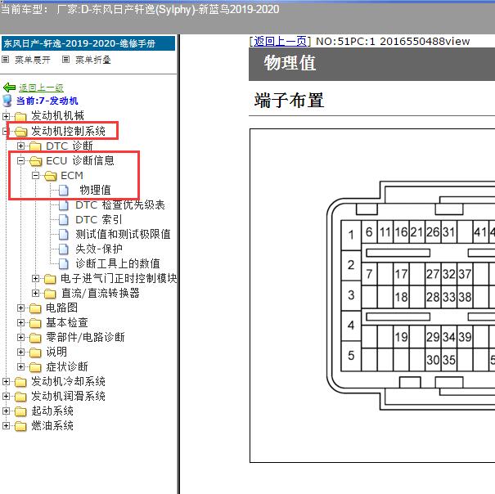Click the computer icon beside 当前:7-发动机
Screen dimensions: 495x494
tap(7, 101)
